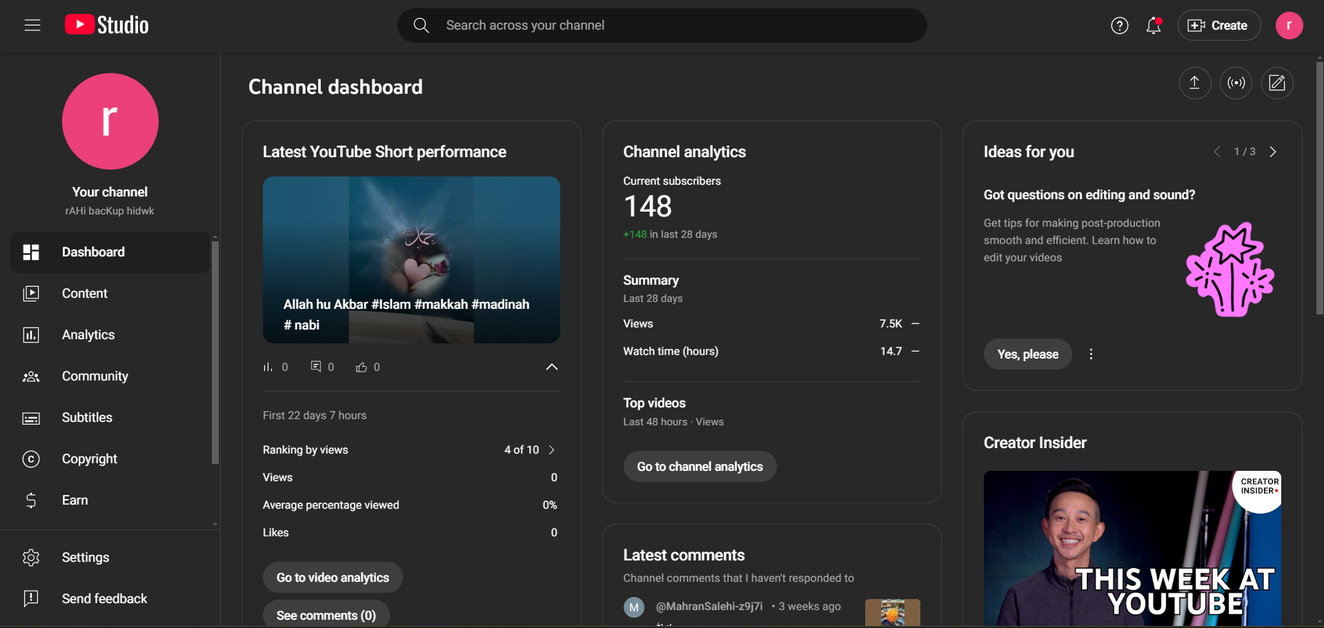
Task: Click the editing tips star illustration
Action: point(1230,270)
